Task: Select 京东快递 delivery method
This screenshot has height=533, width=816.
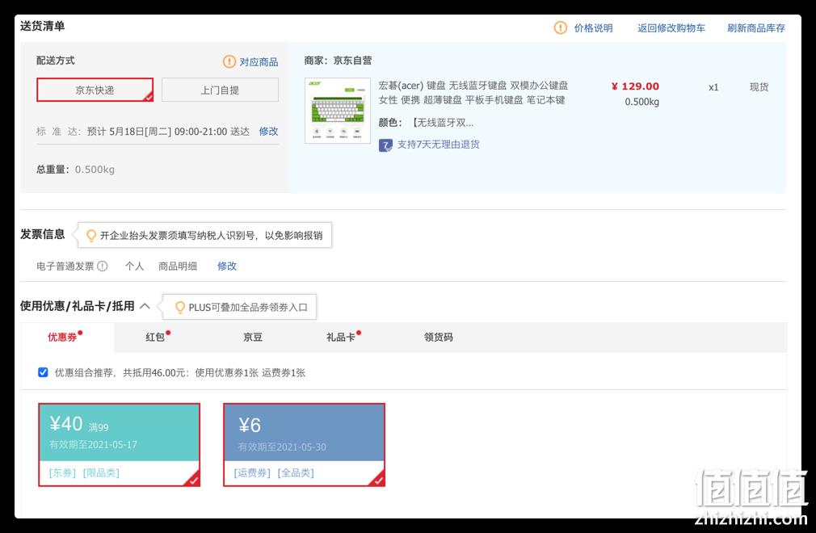Action: point(95,90)
